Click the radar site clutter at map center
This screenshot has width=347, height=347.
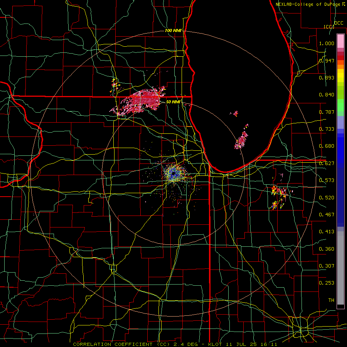[174, 173]
